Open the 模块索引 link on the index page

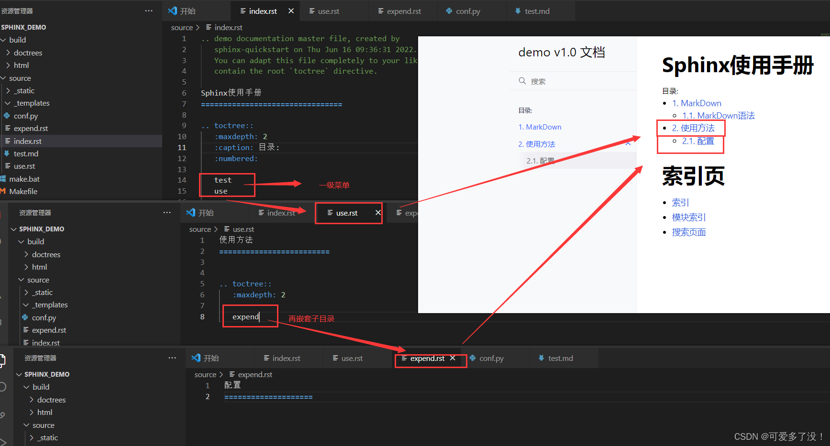[x=689, y=217]
